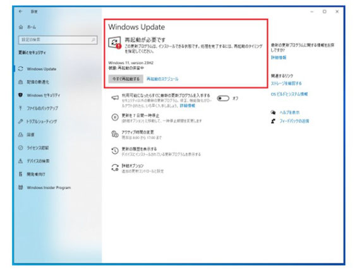Click the home icon in the sidebar

[21, 27]
